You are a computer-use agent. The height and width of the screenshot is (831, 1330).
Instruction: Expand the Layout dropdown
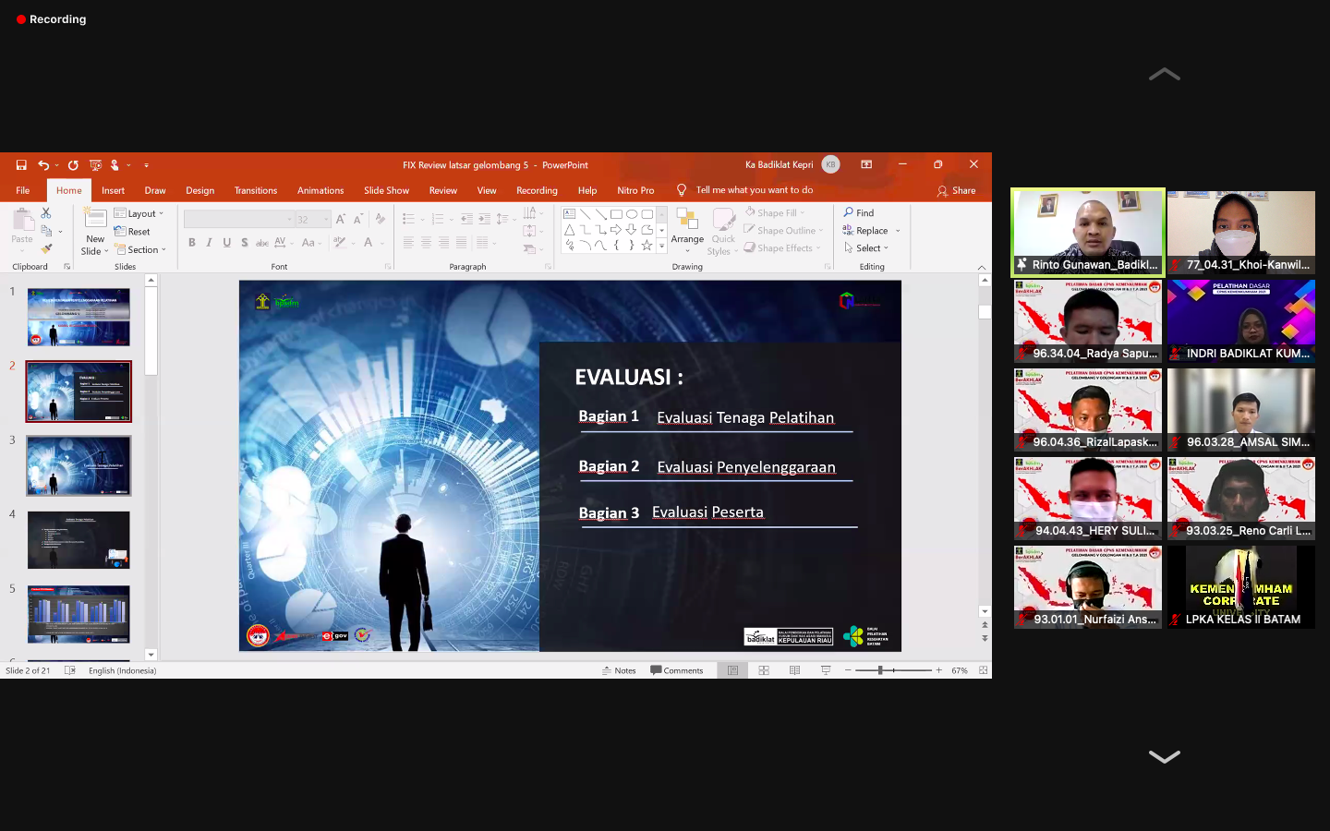click(x=139, y=213)
